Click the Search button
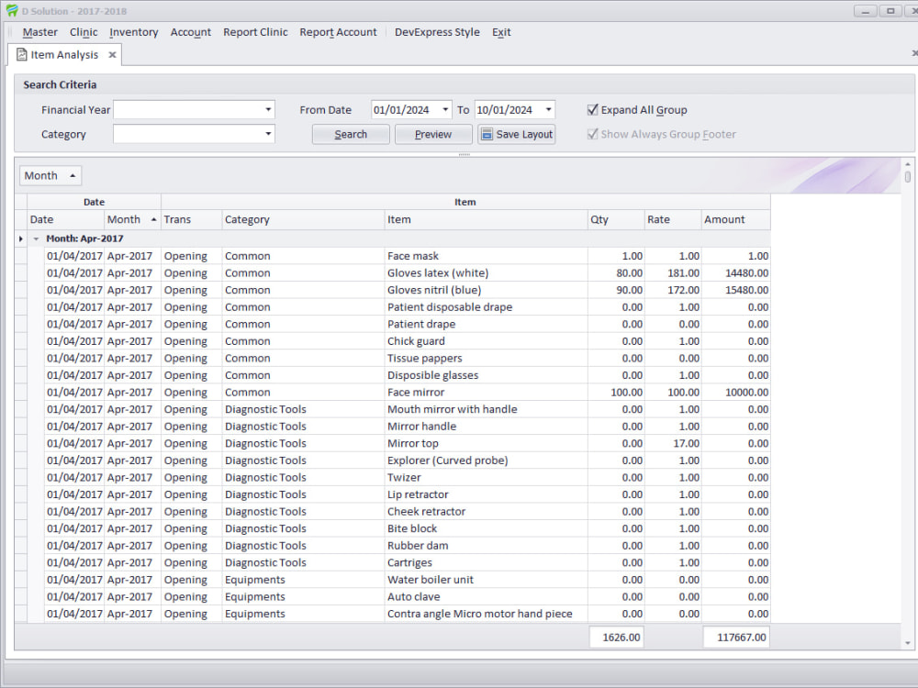918x688 pixels. (351, 134)
